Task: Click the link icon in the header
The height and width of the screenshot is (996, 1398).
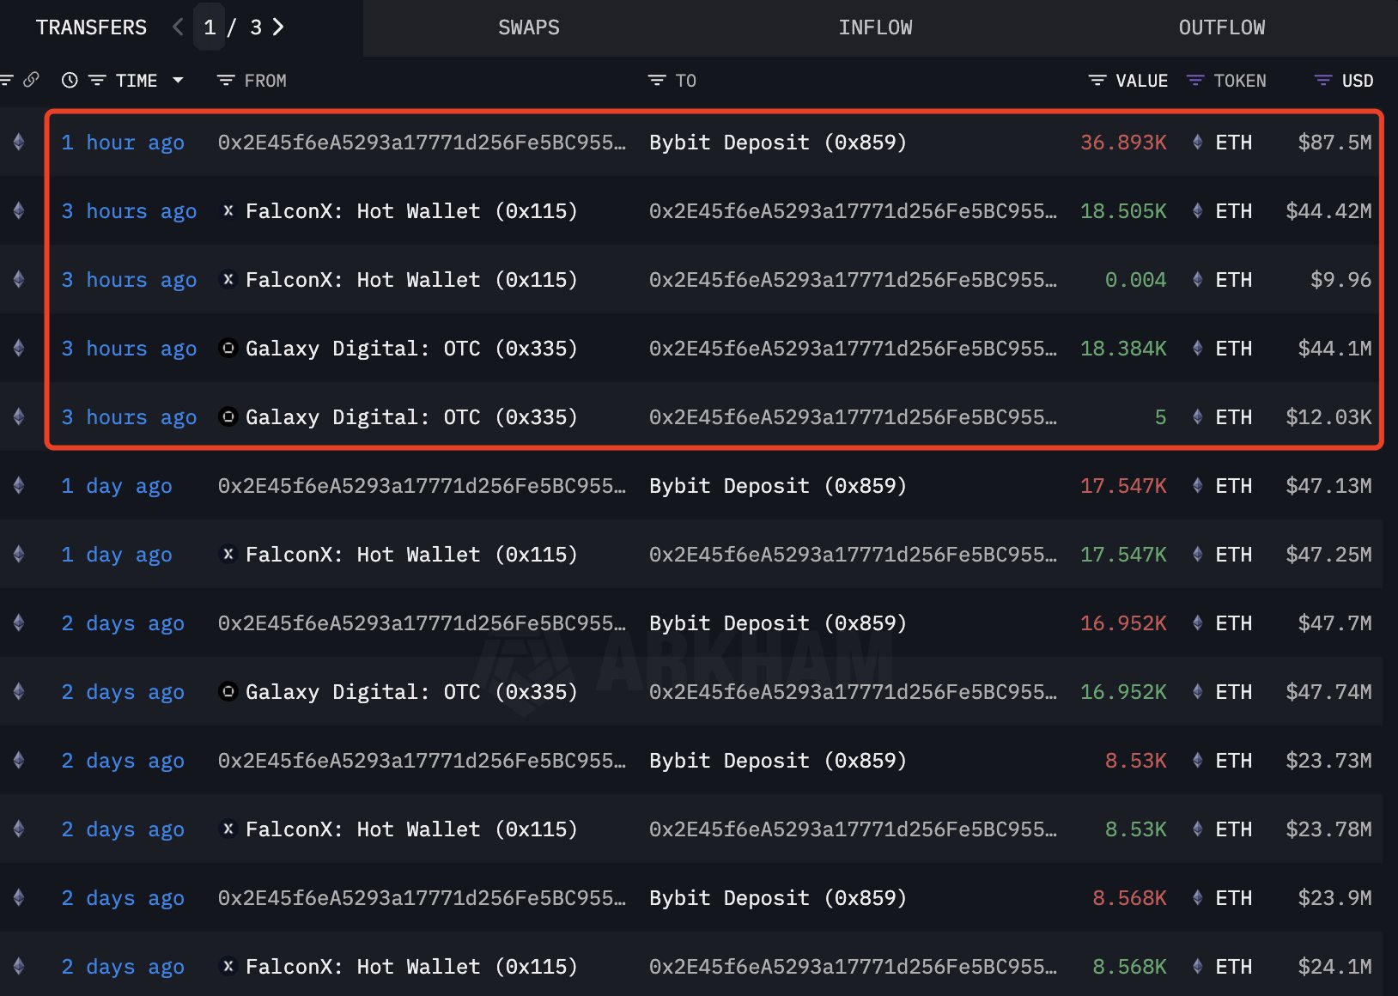Action: coord(32,80)
